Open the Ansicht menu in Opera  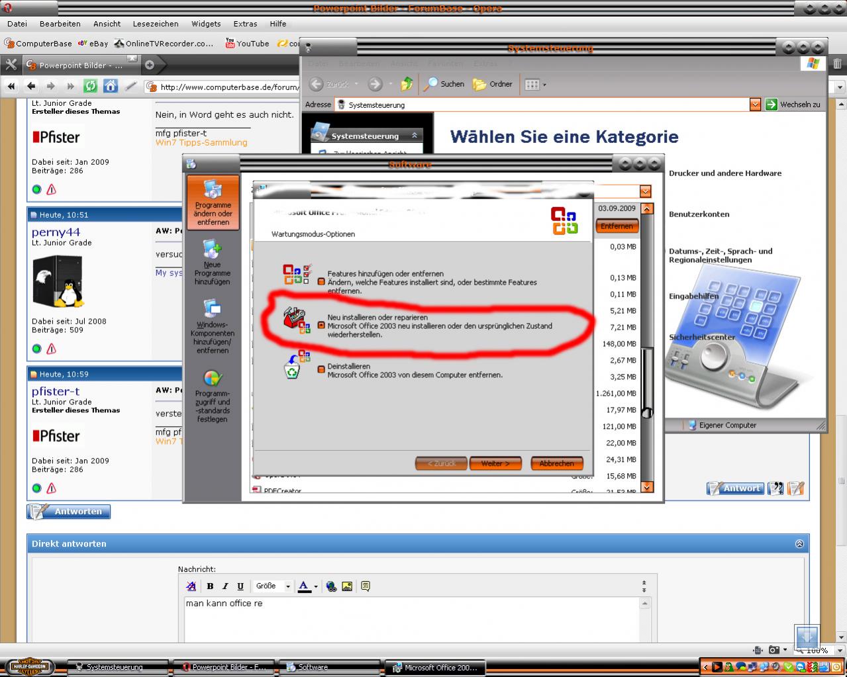(x=107, y=24)
